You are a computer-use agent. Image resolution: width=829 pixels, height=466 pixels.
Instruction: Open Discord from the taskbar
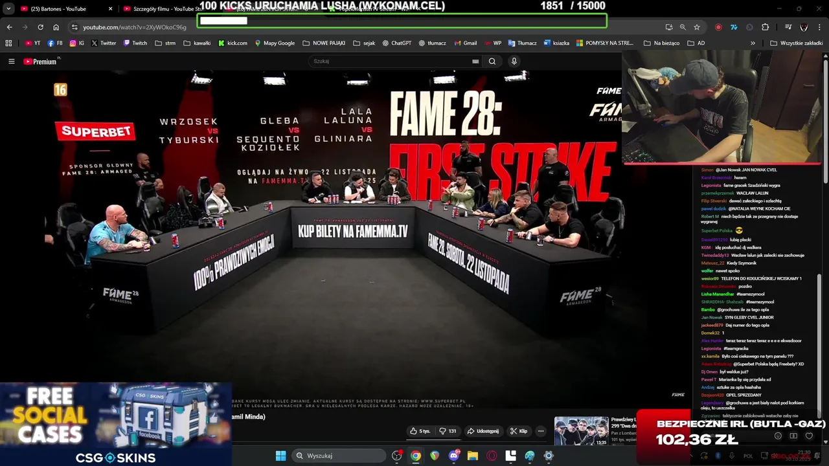(x=454, y=456)
